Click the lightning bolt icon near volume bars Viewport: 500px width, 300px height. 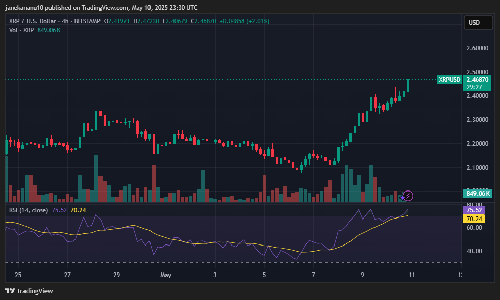[408, 196]
